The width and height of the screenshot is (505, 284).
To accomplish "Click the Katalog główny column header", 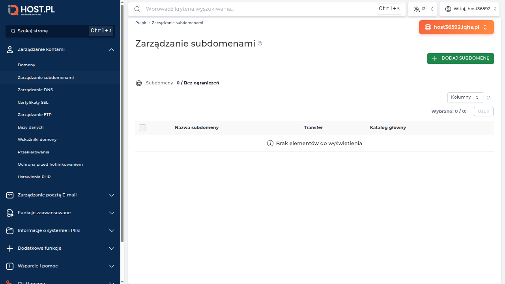I will pyautogui.click(x=388, y=128).
